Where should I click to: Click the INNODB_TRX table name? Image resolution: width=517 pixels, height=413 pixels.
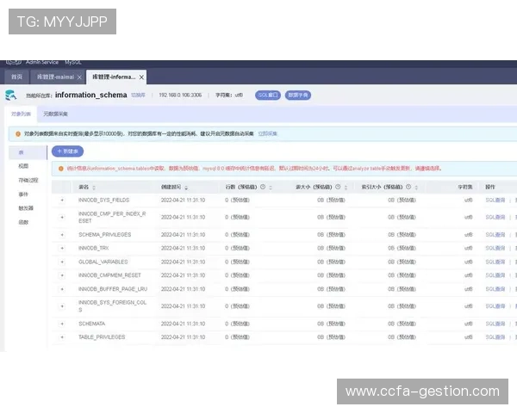(94, 249)
